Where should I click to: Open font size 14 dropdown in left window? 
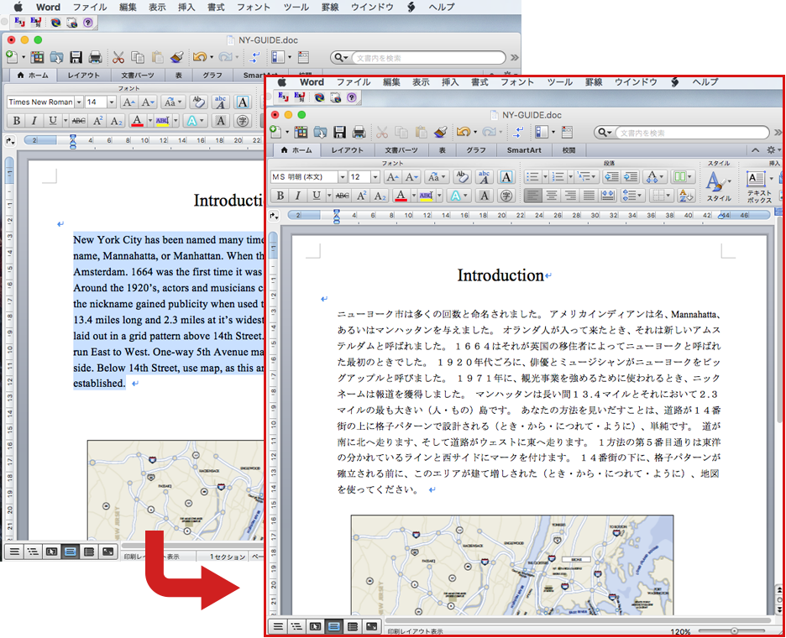tap(112, 102)
